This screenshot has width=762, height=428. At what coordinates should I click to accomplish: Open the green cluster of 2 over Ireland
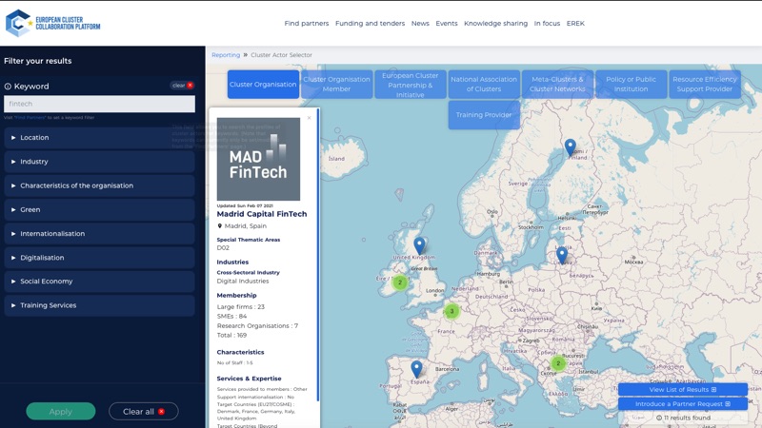[x=400, y=282]
